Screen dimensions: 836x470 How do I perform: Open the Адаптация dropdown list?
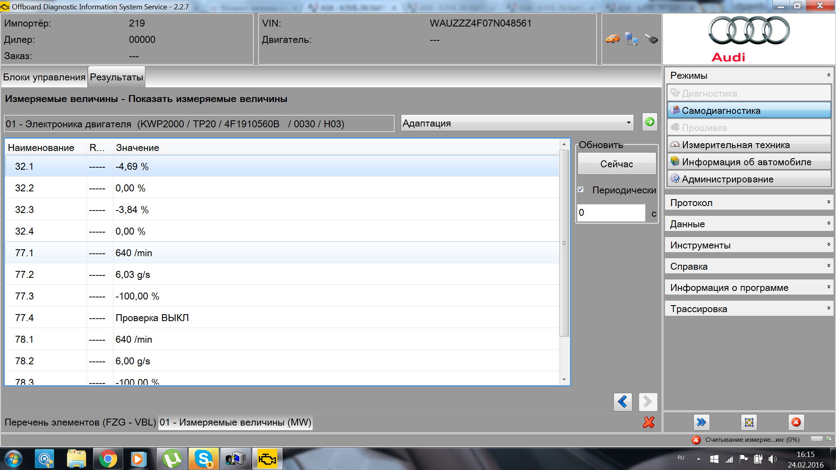(x=517, y=123)
